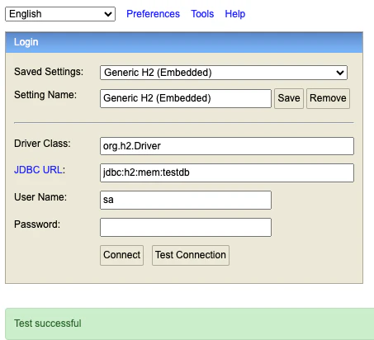Open the Help menu link
The height and width of the screenshot is (340, 374).
tap(234, 14)
